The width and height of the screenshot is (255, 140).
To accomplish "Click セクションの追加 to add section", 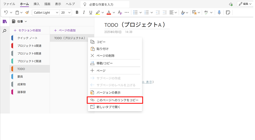I will 27,30.
